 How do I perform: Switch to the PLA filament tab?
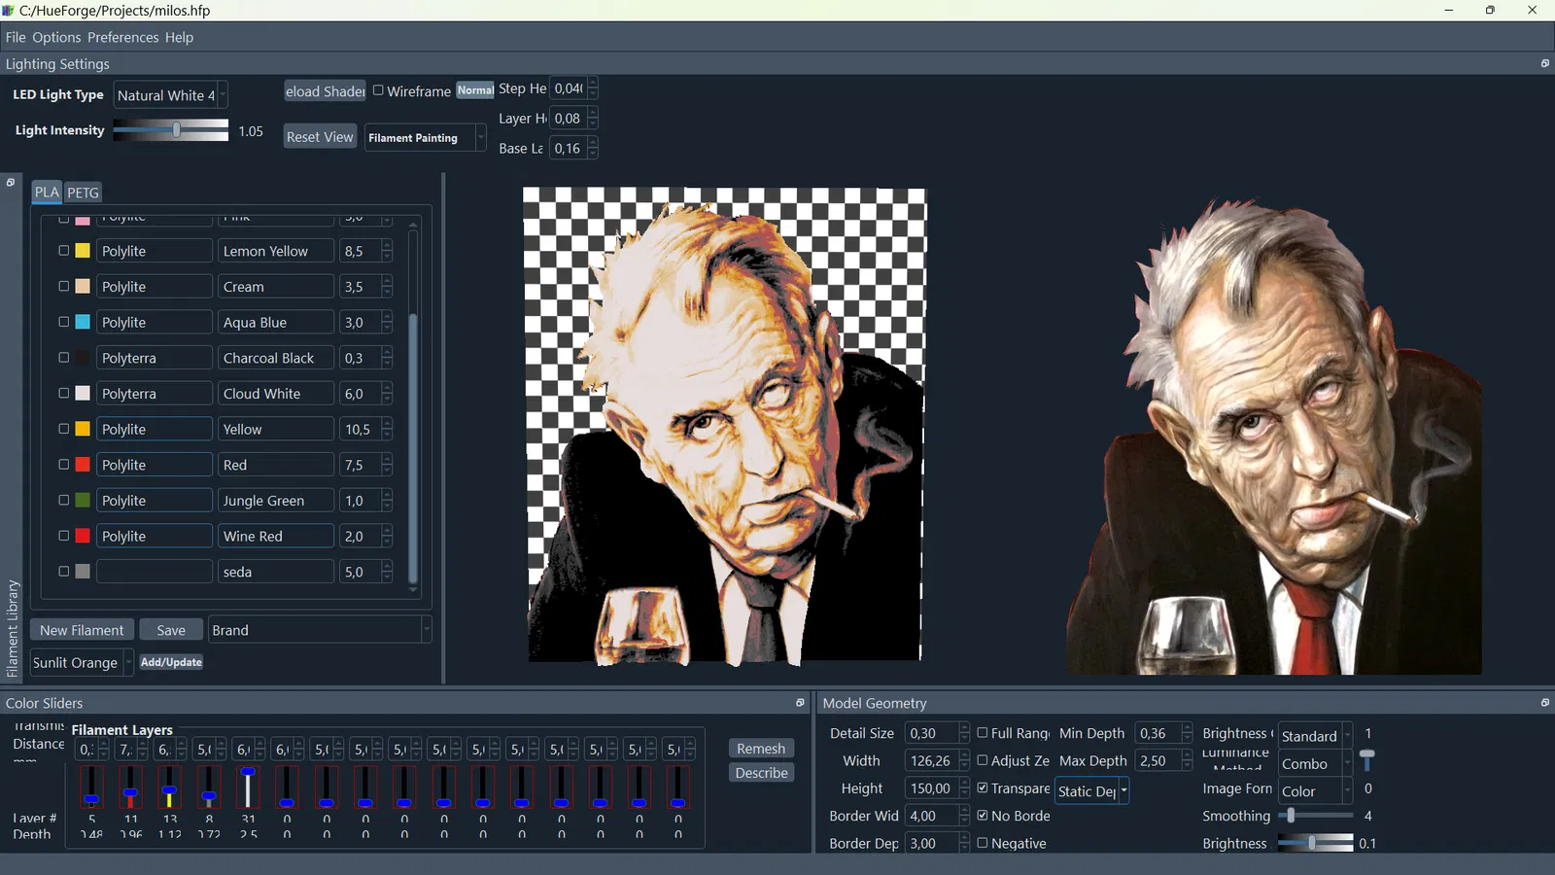[x=47, y=192]
